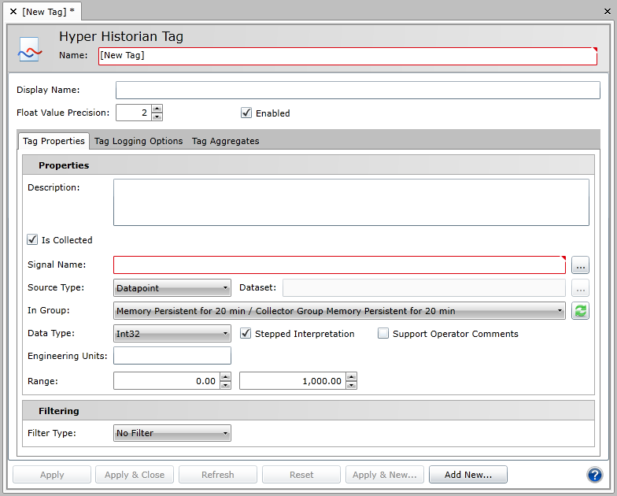Viewport: 617px width, 496px height.
Task: Switch to the Tag Logging Options tab
Action: pos(139,141)
